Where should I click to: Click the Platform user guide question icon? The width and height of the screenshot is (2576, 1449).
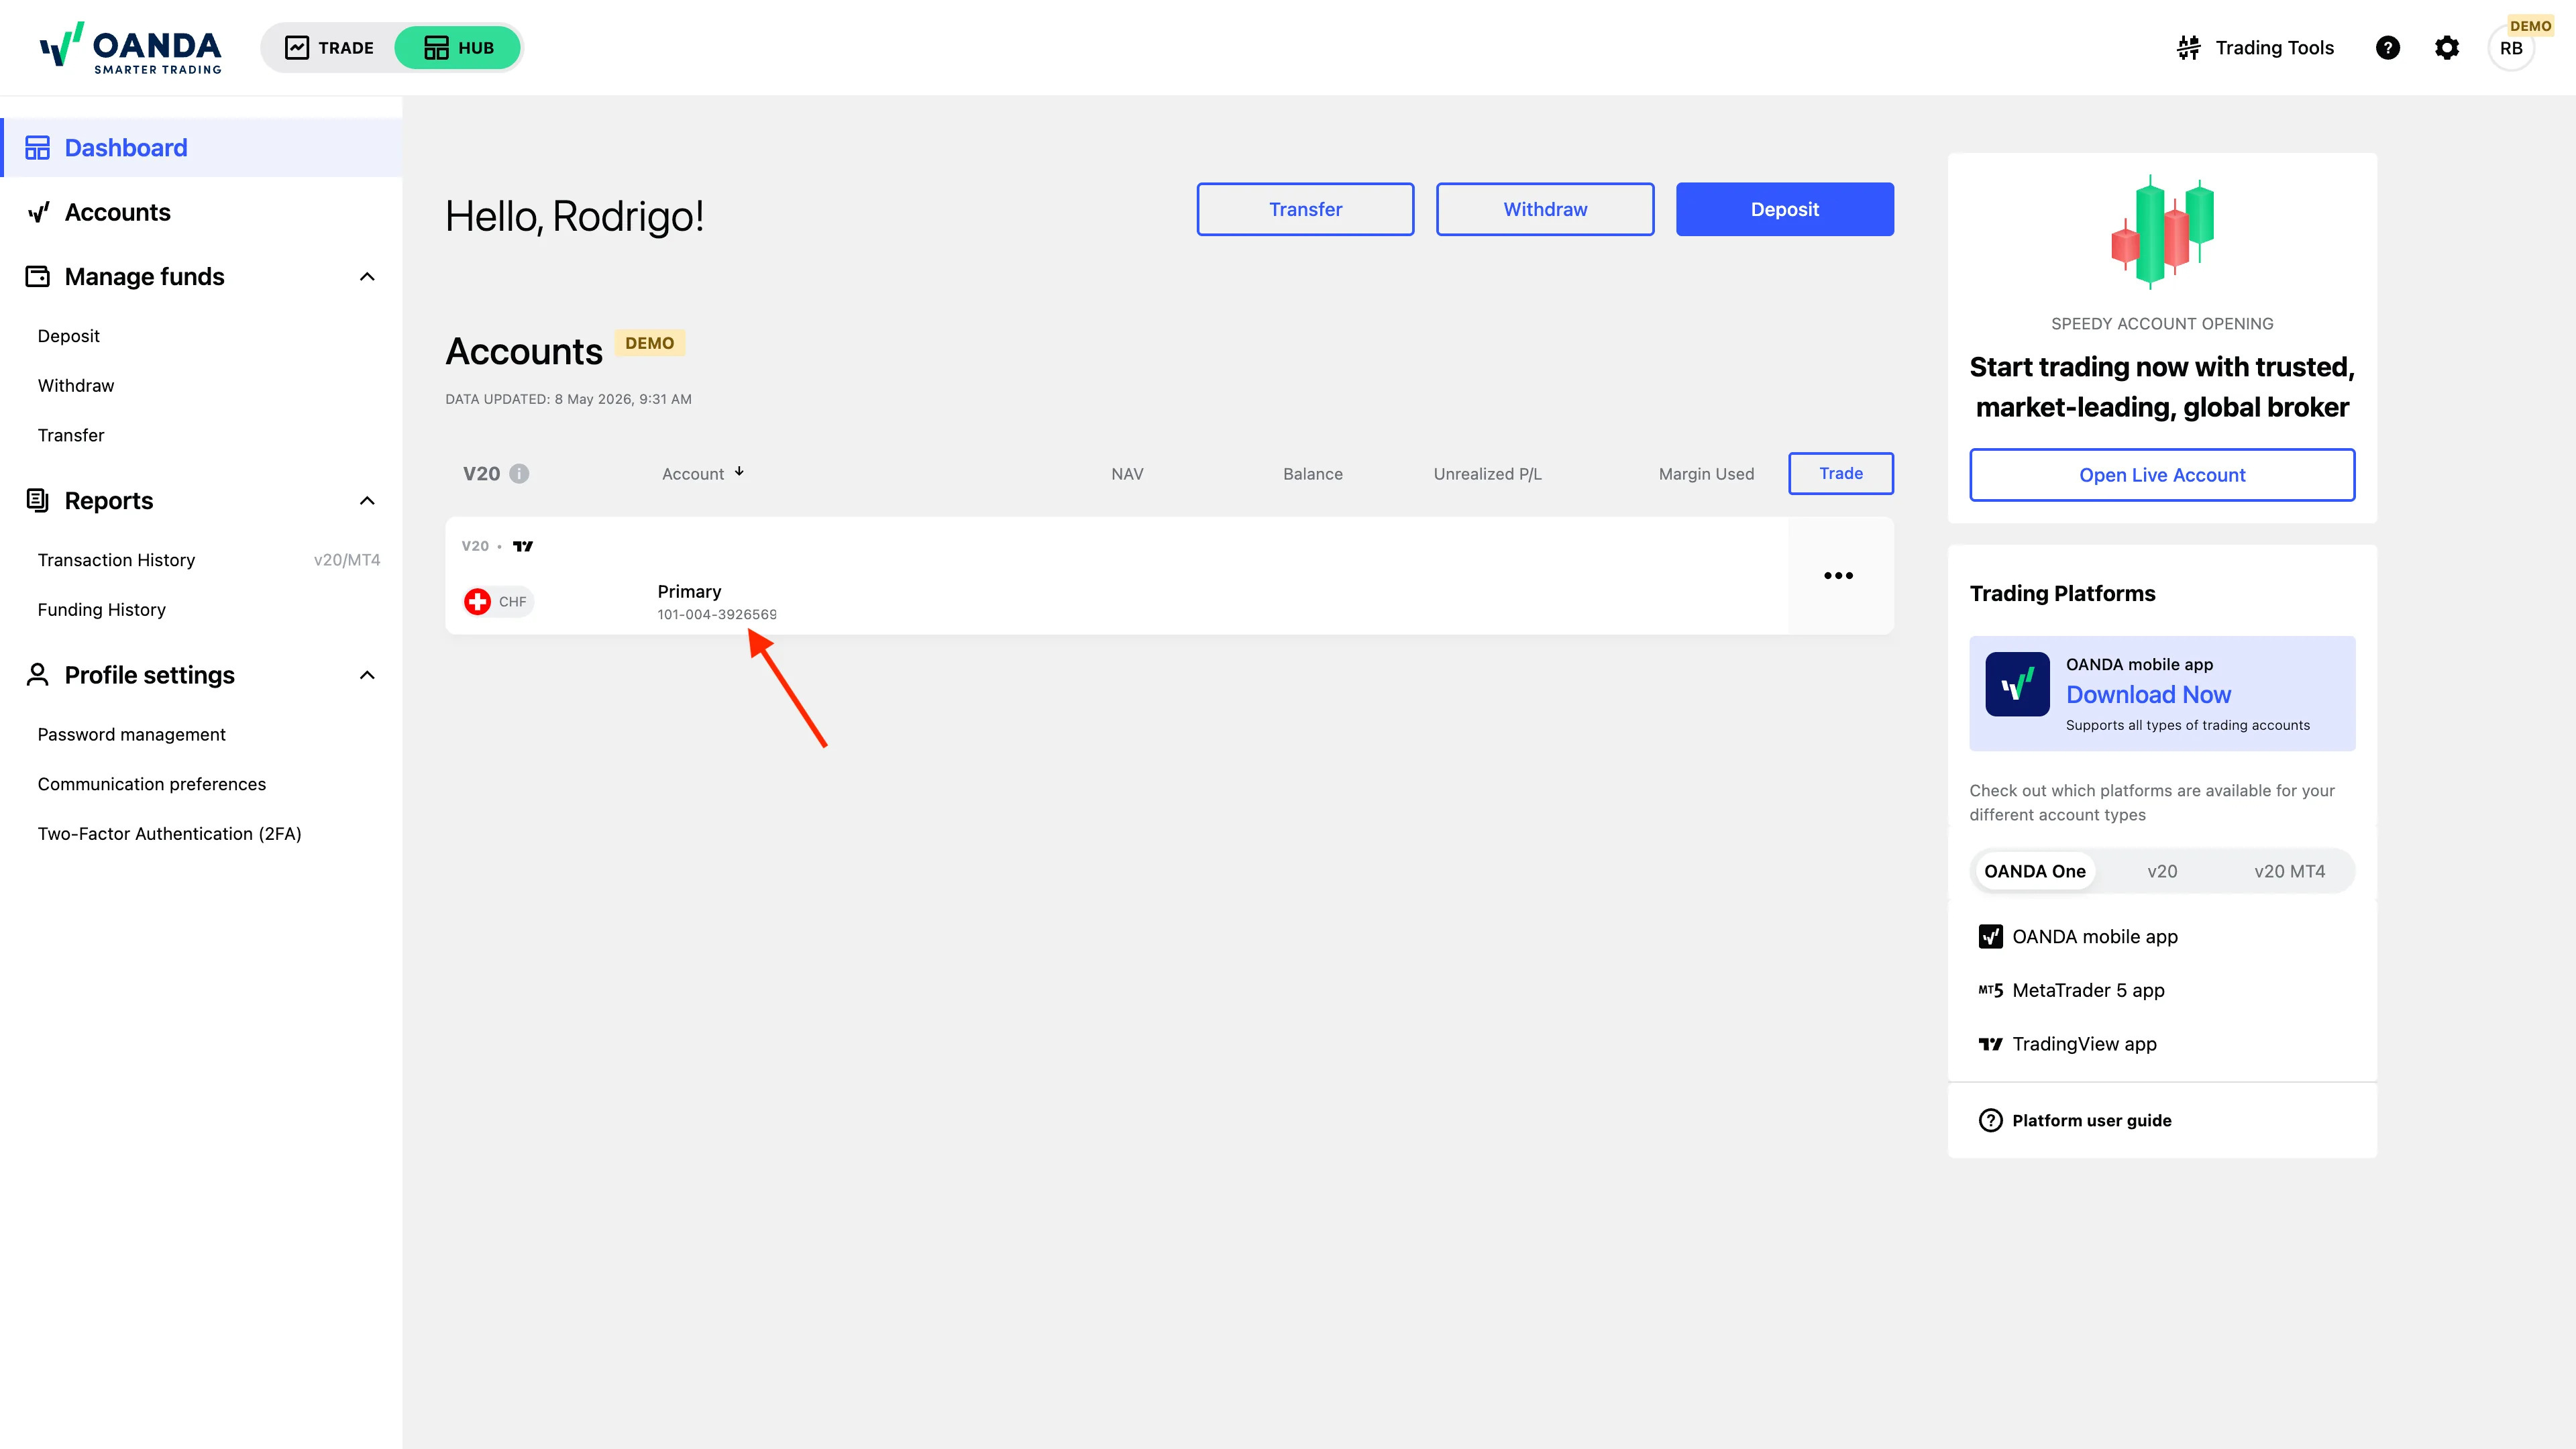(1990, 1121)
